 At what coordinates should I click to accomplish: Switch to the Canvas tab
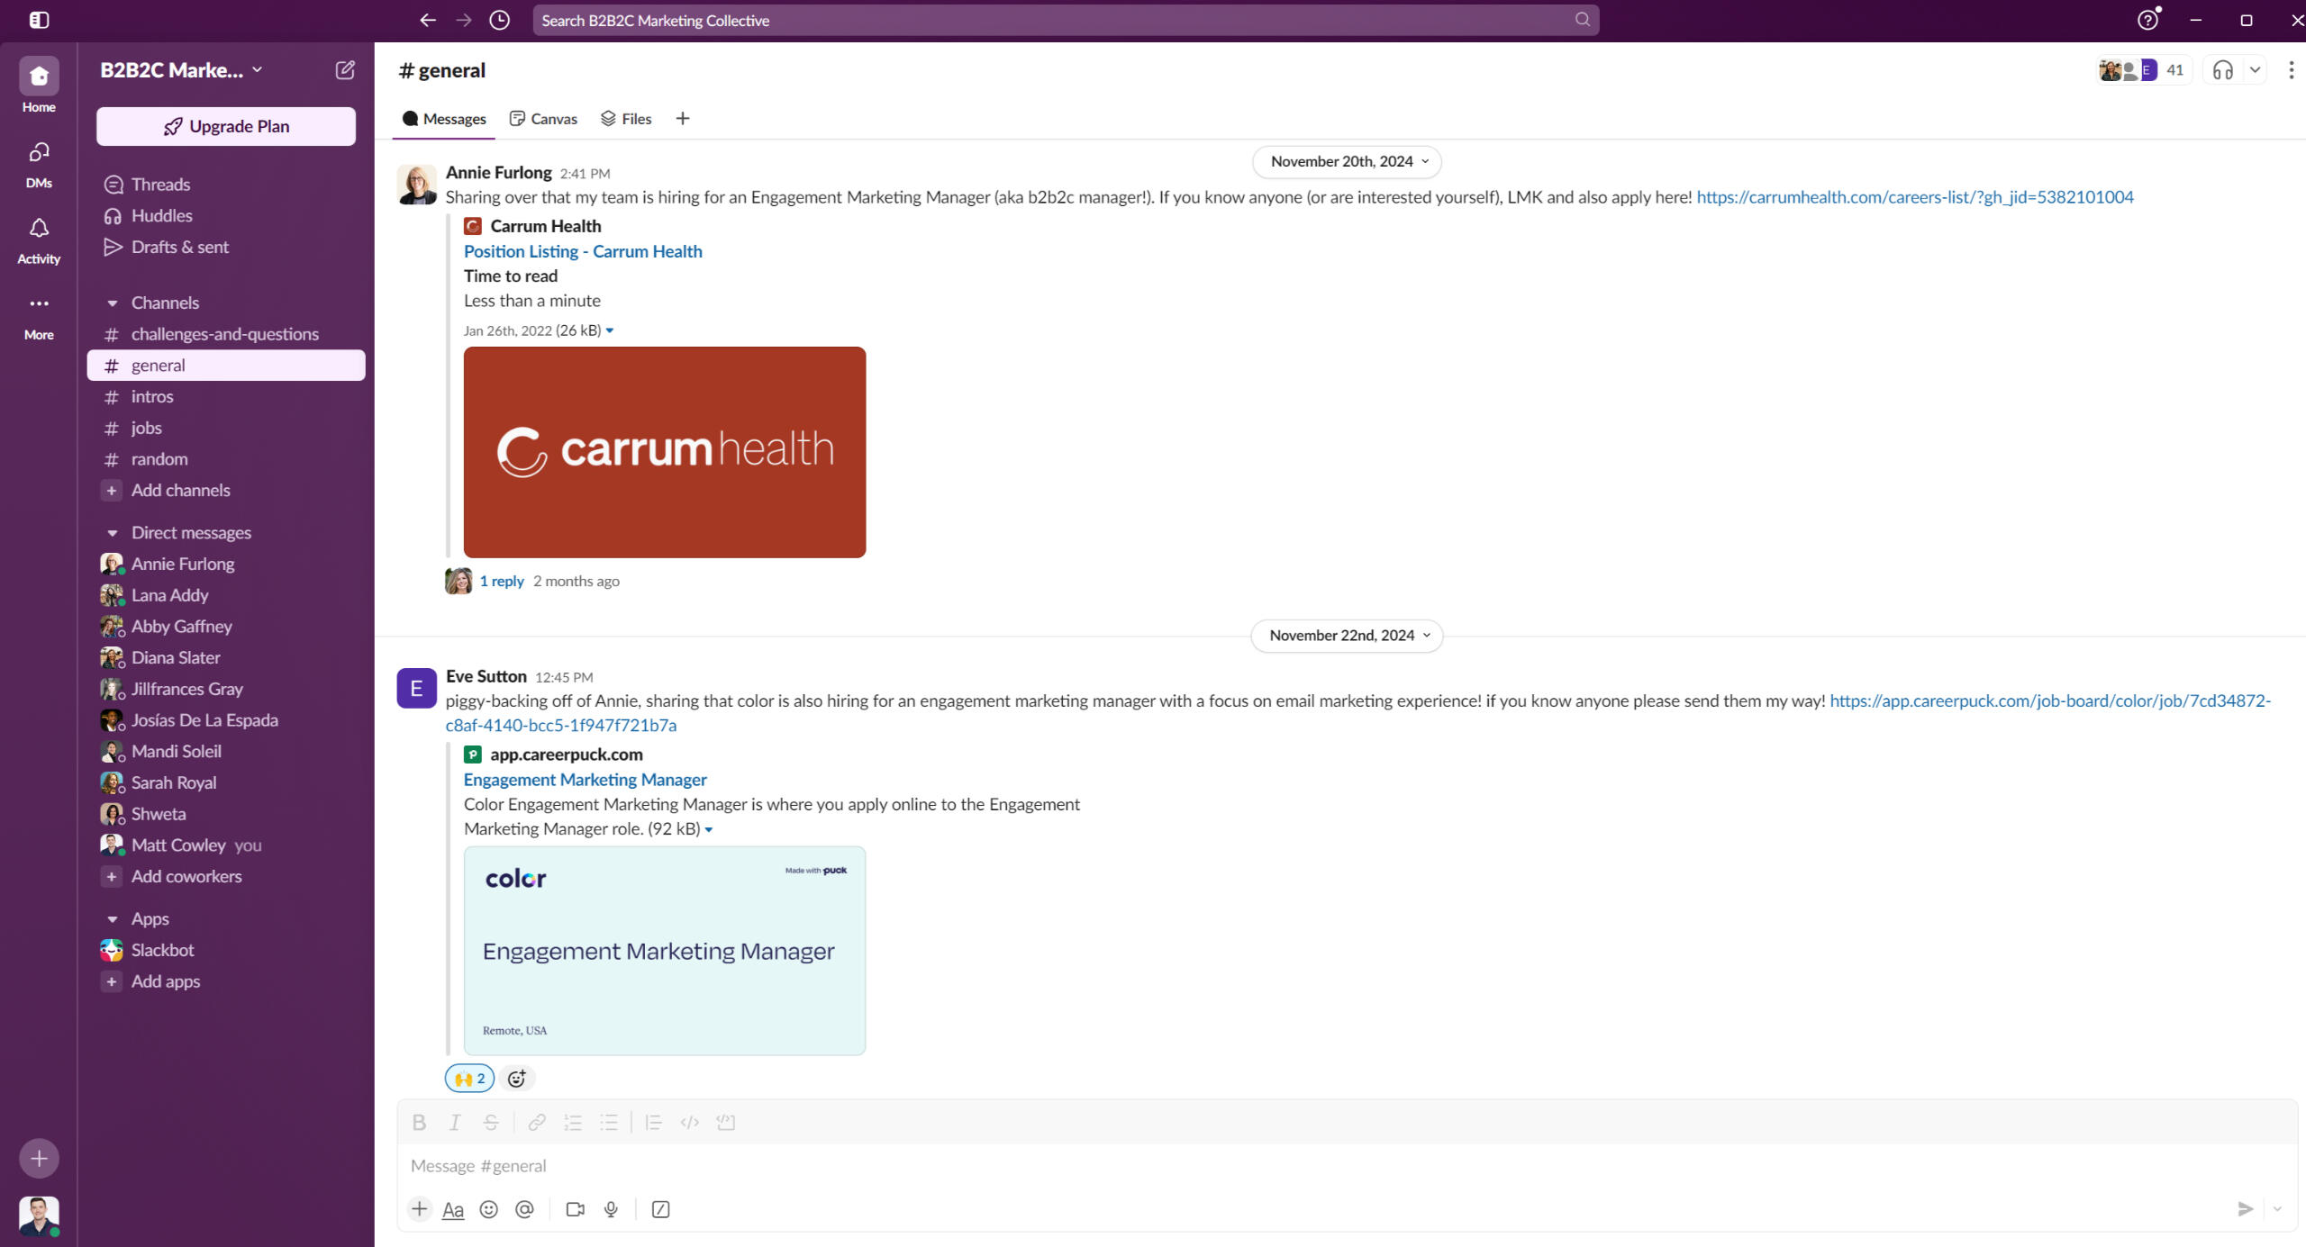(543, 119)
